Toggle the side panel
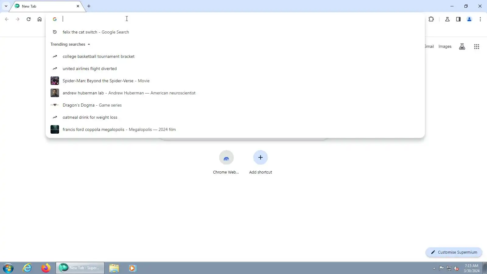 click(458, 19)
